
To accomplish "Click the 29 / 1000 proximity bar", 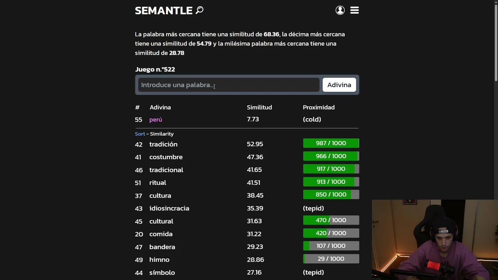I will (331, 259).
